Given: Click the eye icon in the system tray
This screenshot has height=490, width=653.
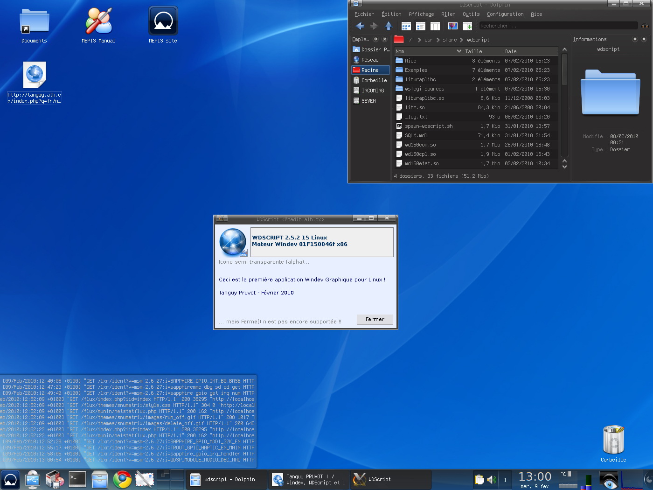Looking at the screenshot, I should (609, 480).
